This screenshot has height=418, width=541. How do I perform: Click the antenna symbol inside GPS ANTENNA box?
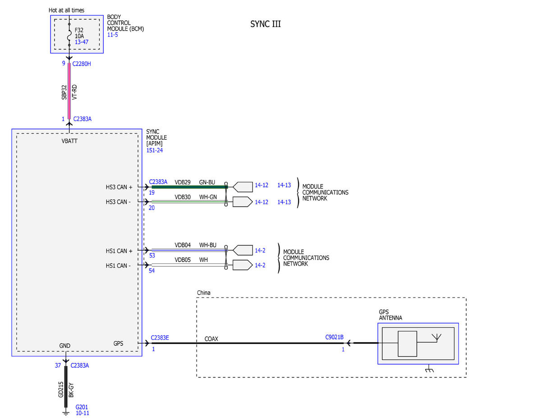point(436,338)
